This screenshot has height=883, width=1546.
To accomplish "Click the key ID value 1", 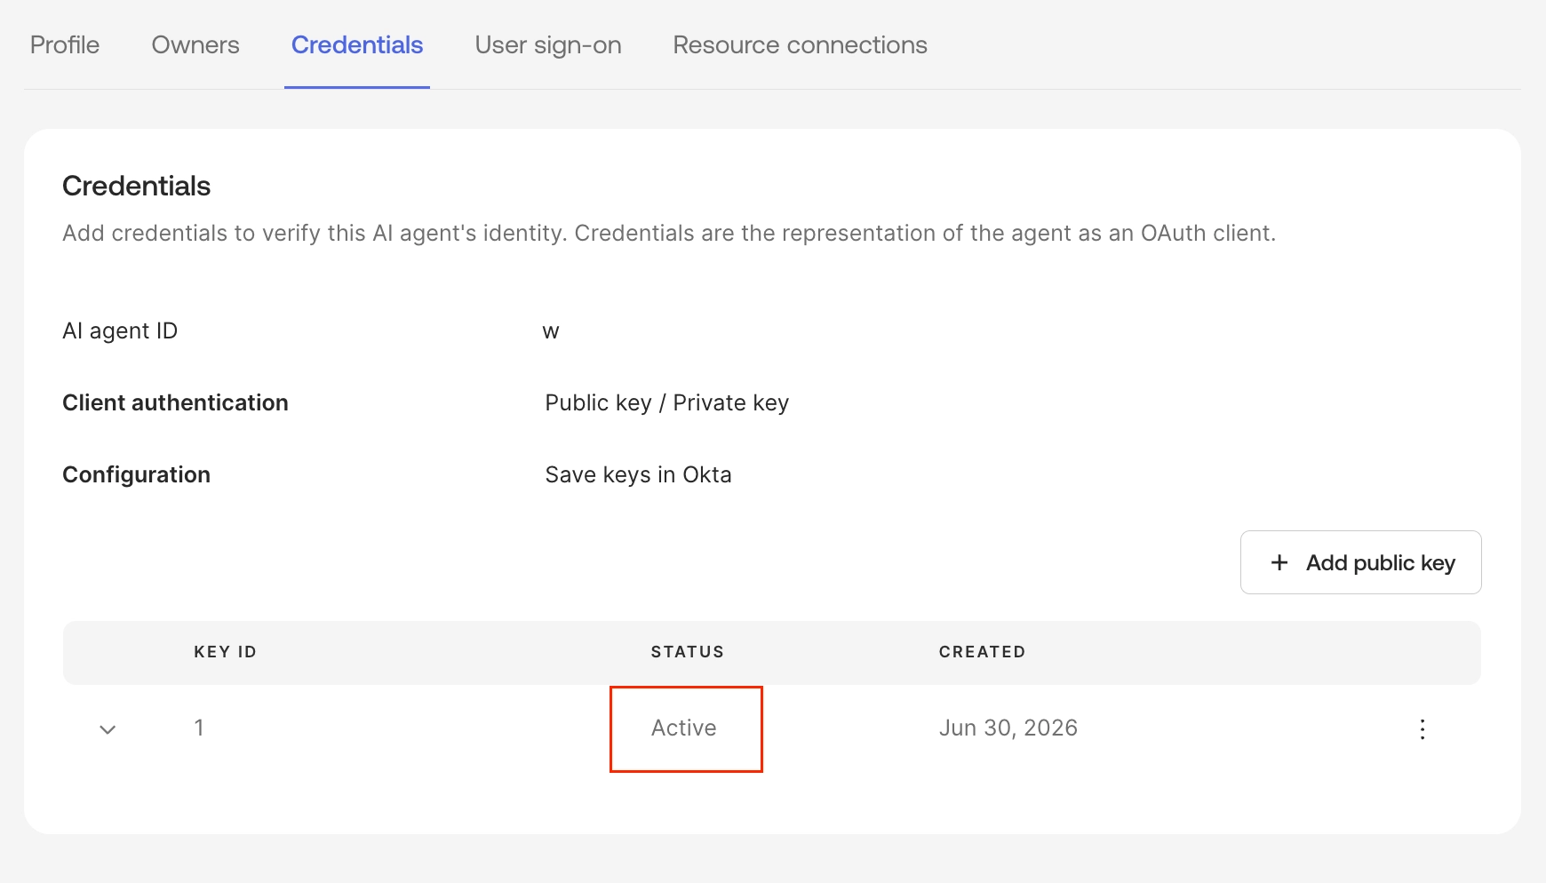I will click(x=199, y=728).
